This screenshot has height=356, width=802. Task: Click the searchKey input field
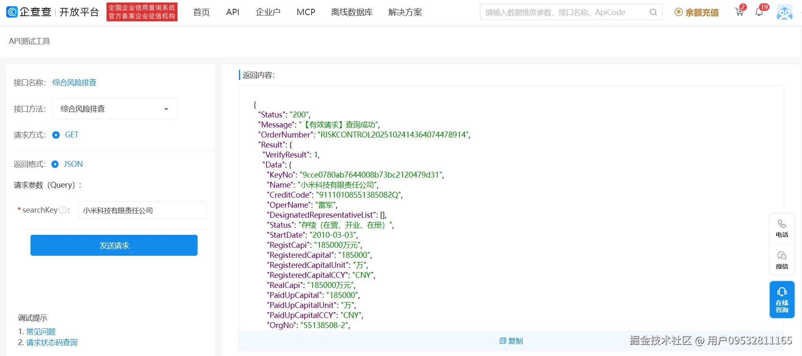(x=142, y=210)
